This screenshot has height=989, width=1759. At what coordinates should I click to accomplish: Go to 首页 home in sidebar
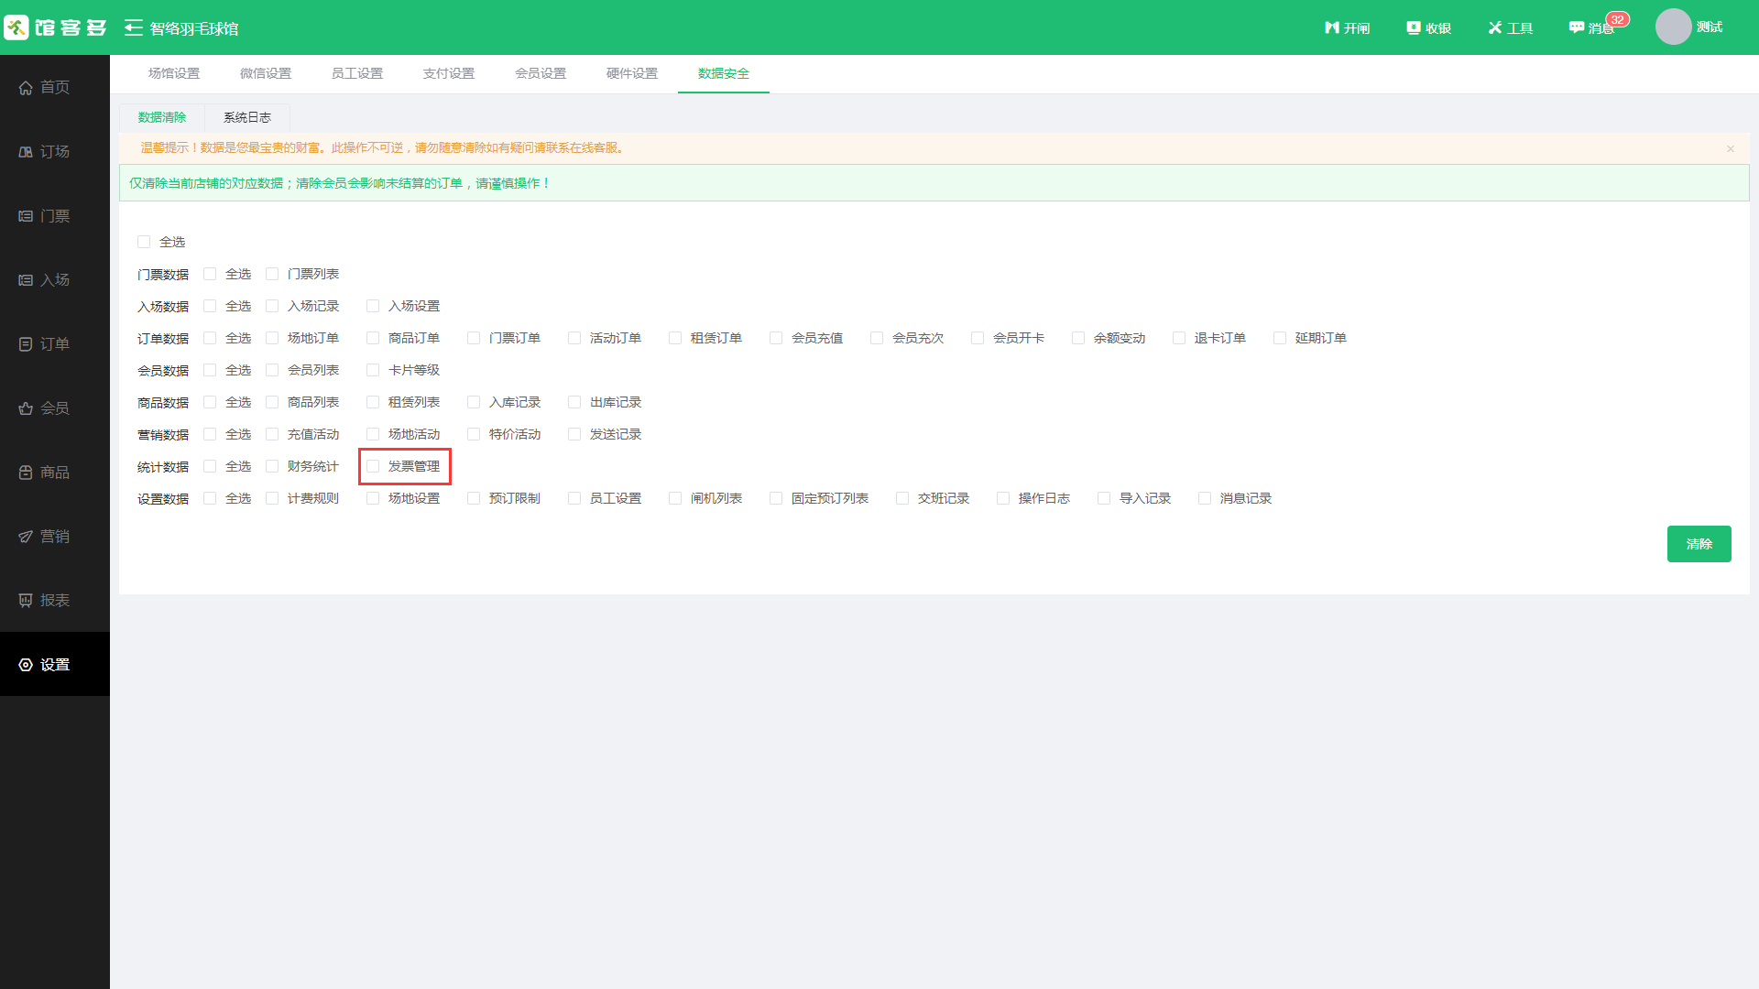(x=55, y=87)
